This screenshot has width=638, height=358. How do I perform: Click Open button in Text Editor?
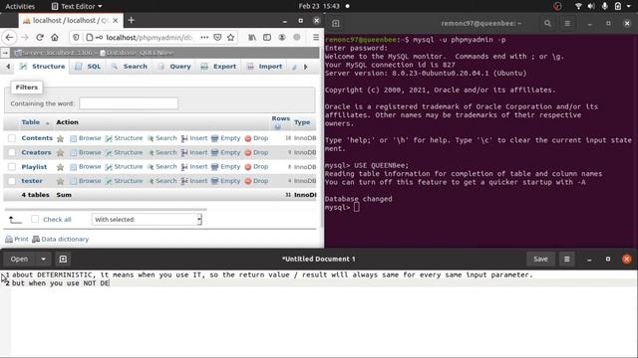pyautogui.click(x=19, y=259)
